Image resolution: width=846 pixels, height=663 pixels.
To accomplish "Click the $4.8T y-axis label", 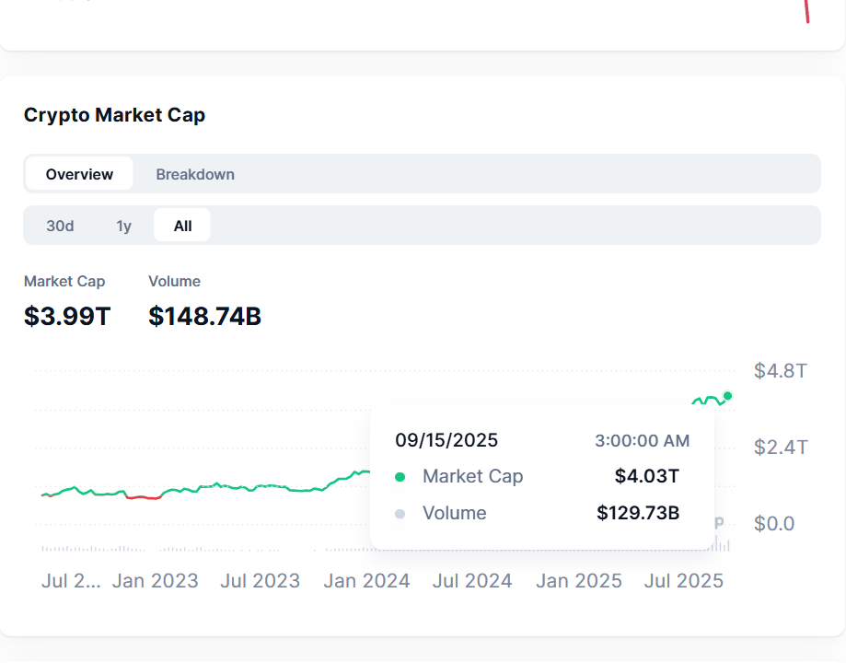I will (x=780, y=371).
